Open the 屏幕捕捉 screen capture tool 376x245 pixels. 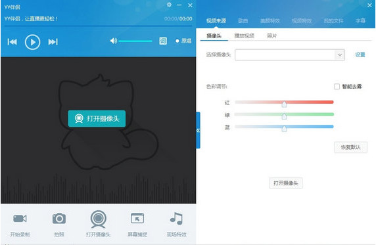tap(137, 218)
